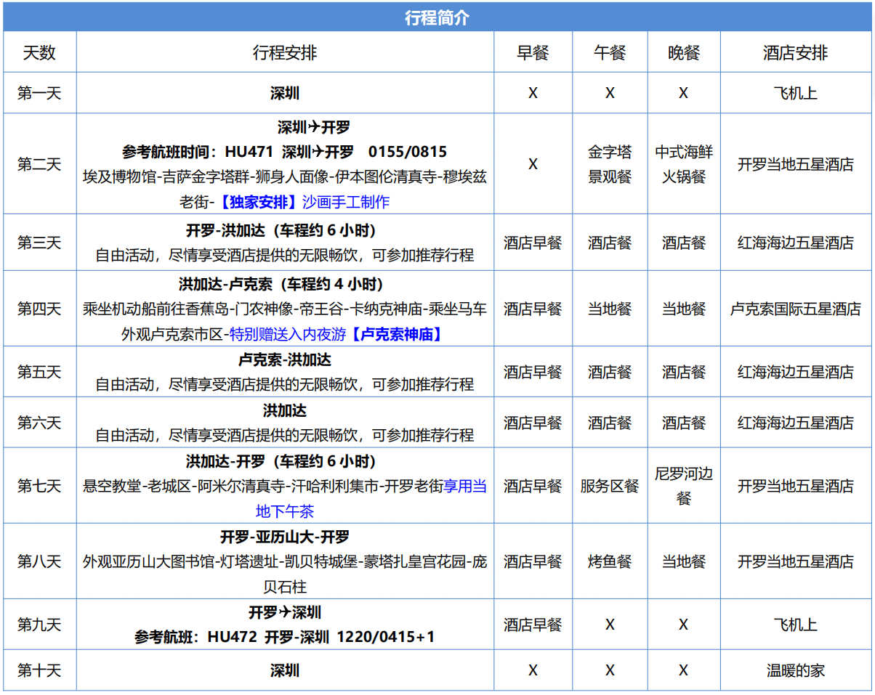This screenshot has width=875, height=695.
Task: Open the 【独家安排】沙画手工制作 blue link
Action: [302, 202]
